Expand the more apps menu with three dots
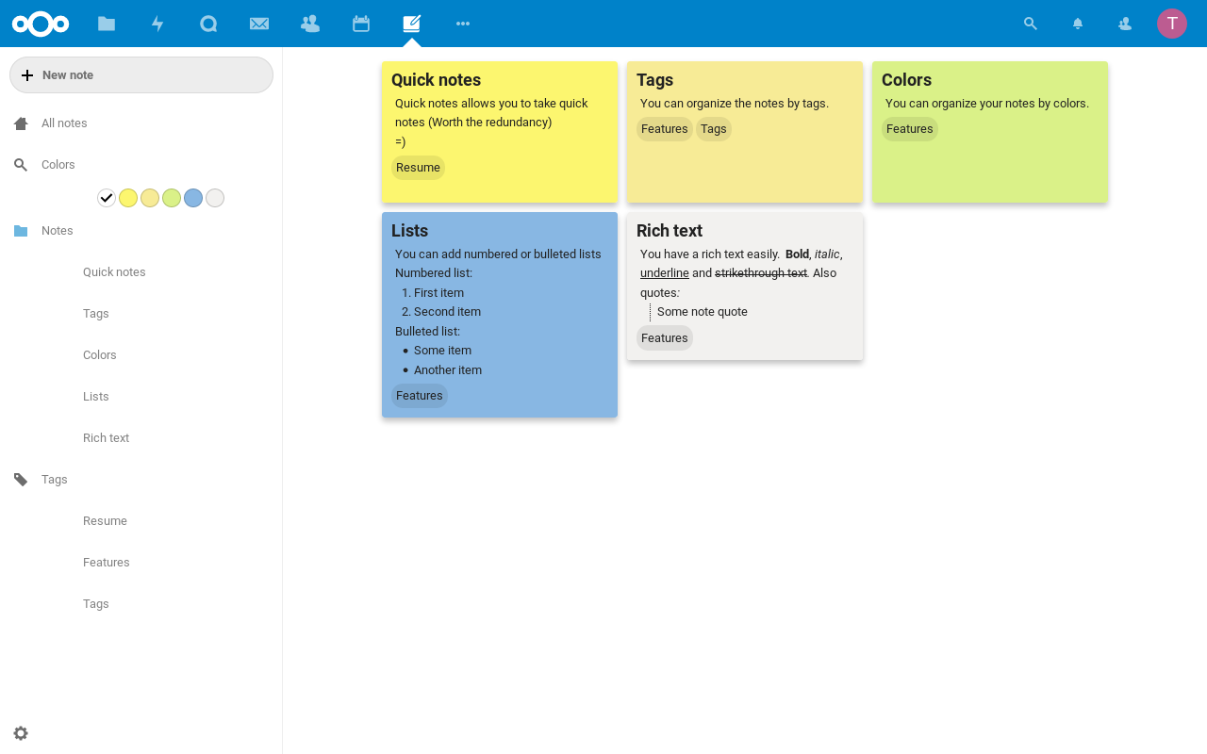This screenshot has height=754, width=1207. pyautogui.click(x=462, y=24)
